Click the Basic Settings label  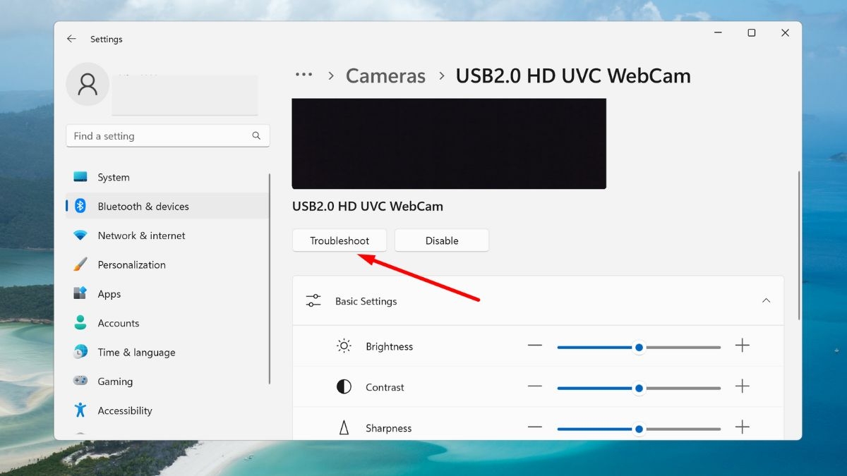pyautogui.click(x=366, y=301)
